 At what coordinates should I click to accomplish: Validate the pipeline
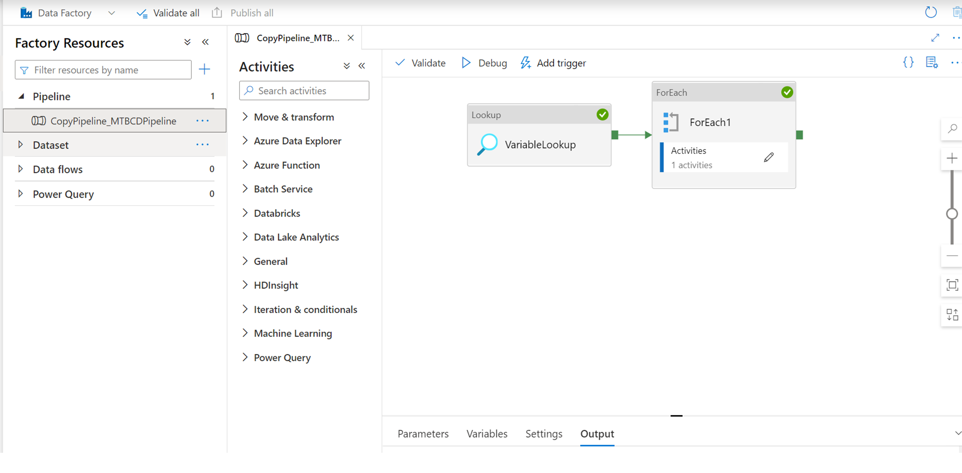point(421,63)
